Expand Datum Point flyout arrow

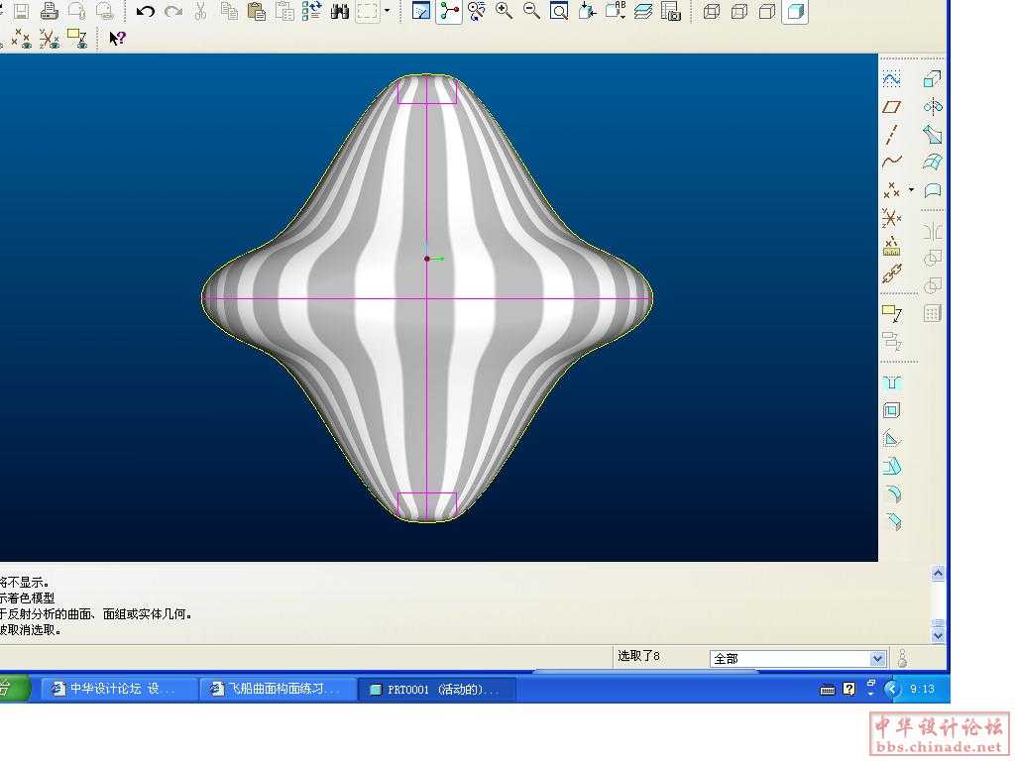912,189
